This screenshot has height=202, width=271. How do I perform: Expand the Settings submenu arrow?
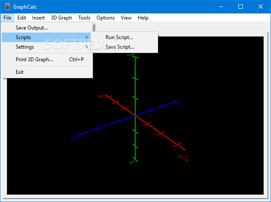(86, 47)
